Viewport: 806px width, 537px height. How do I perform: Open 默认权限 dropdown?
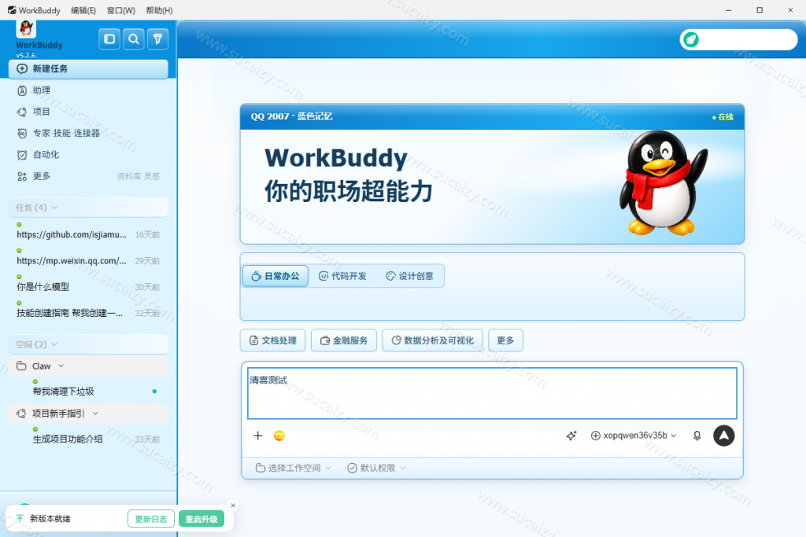pos(377,468)
